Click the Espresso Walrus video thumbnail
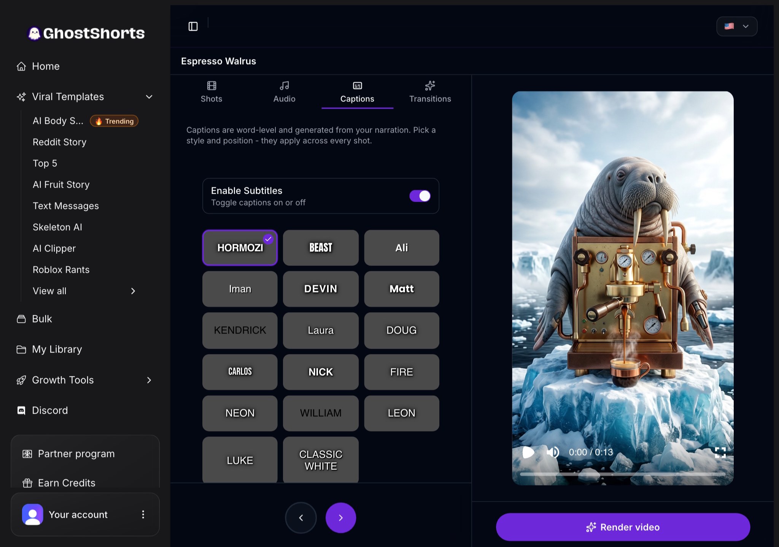 (623, 288)
